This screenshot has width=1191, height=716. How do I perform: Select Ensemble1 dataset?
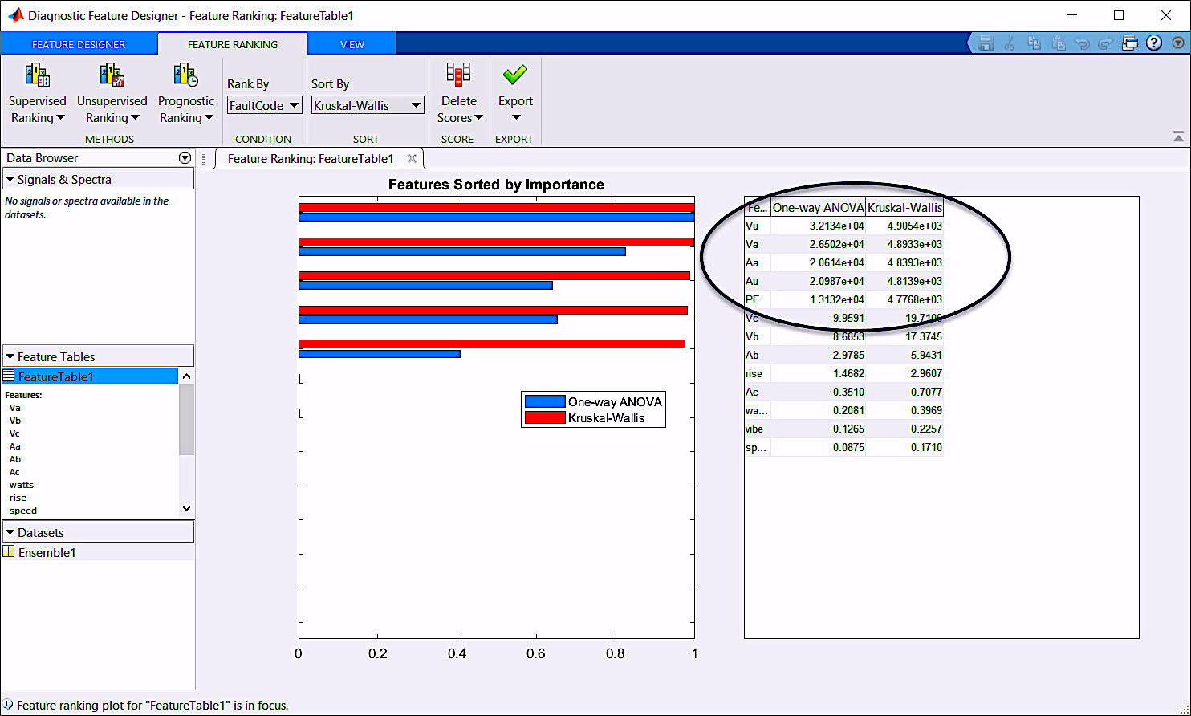pos(98,552)
